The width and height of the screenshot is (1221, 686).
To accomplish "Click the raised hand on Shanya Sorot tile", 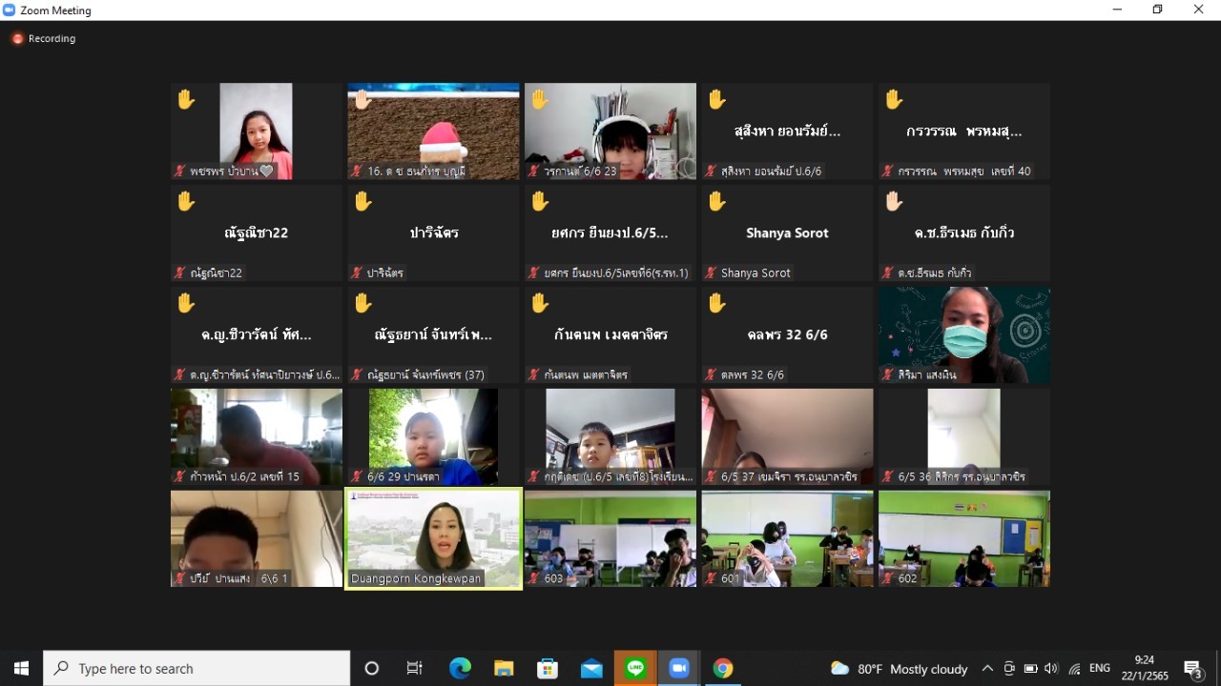I will [x=717, y=201].
